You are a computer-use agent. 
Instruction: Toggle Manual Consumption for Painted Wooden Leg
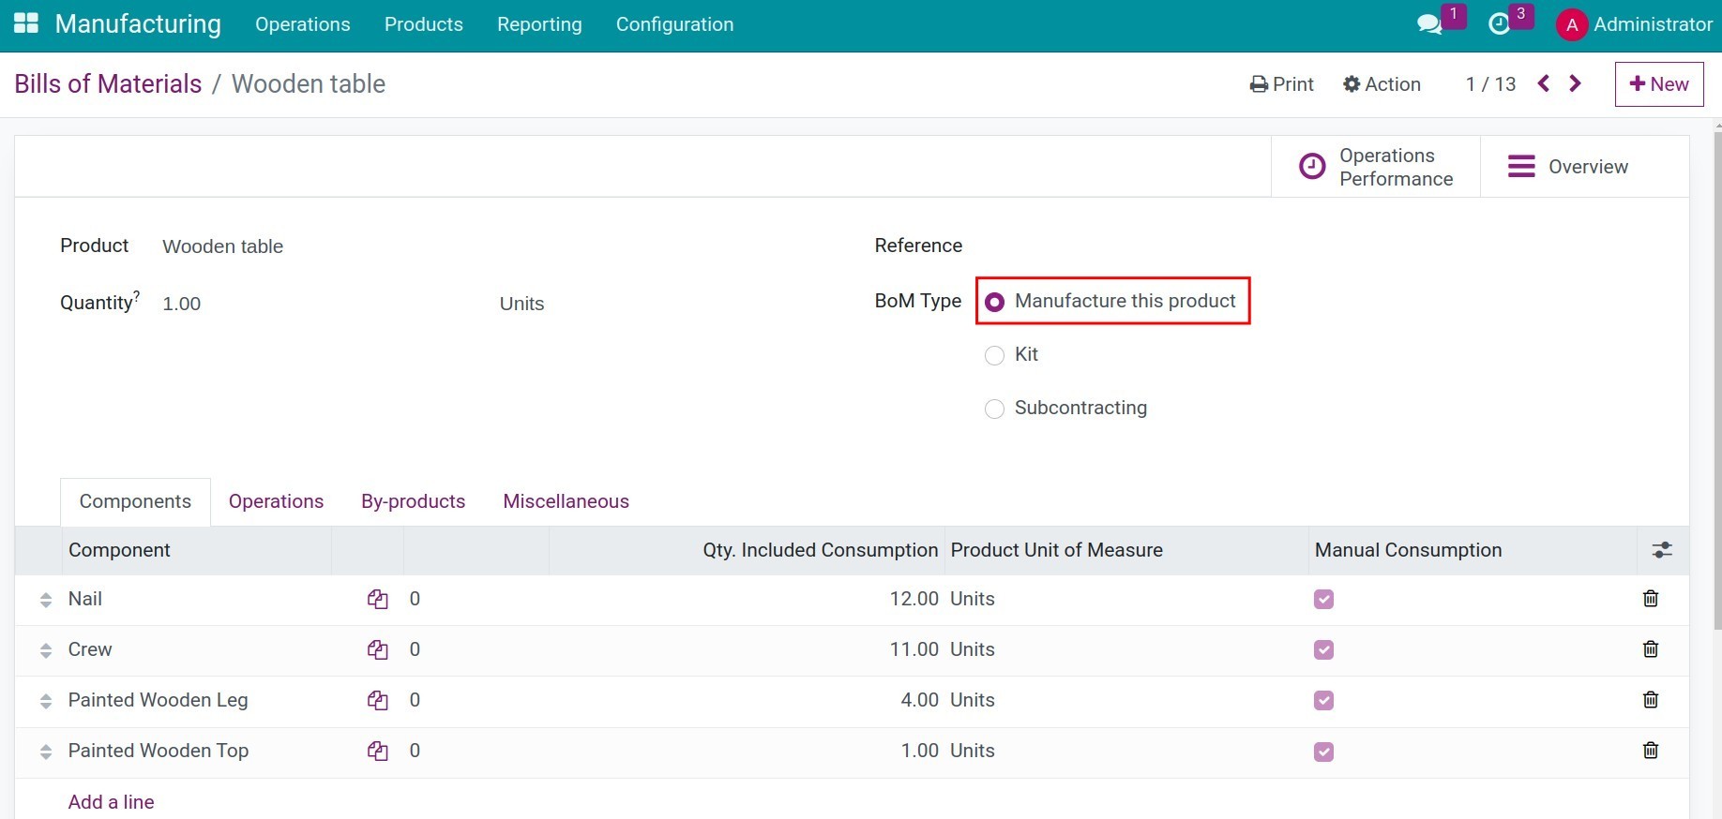pos(1323,701)
